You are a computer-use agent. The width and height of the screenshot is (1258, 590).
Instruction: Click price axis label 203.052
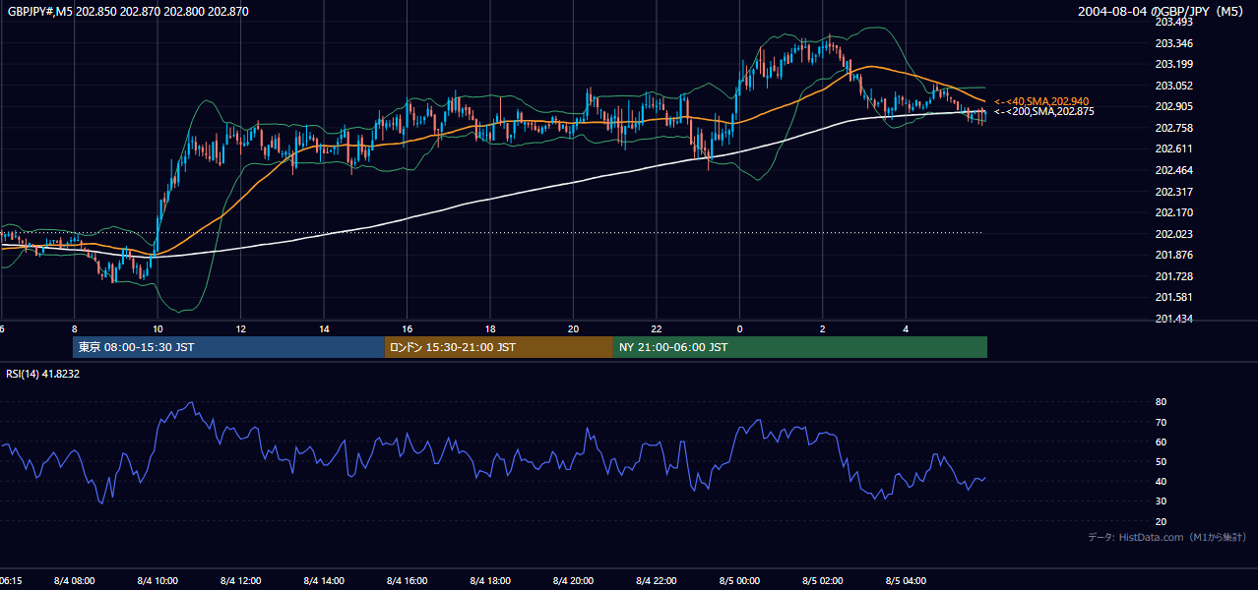pyautogui.click(x=1174, y=86)
